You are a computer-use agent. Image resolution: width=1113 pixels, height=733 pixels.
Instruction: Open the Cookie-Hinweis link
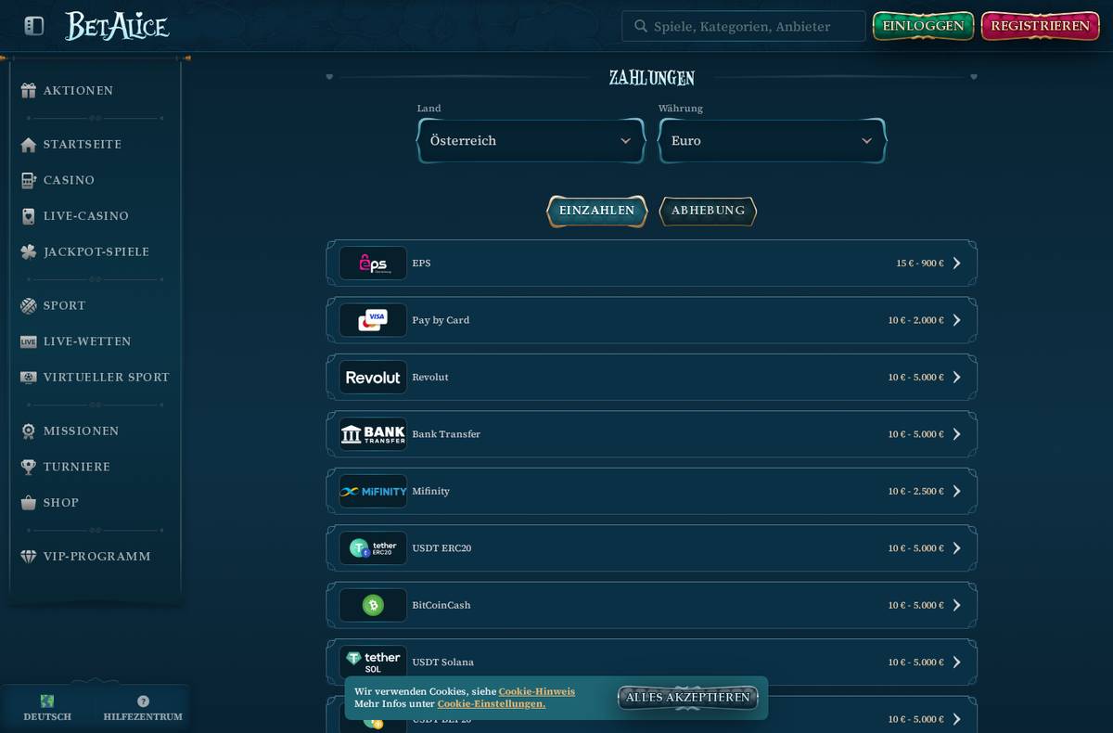coord(536,692)
